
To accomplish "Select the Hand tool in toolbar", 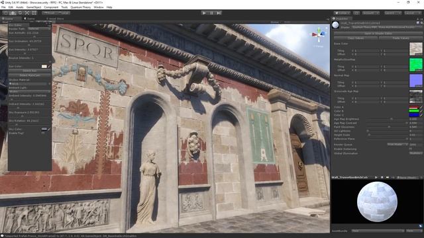I will point(5,13).
